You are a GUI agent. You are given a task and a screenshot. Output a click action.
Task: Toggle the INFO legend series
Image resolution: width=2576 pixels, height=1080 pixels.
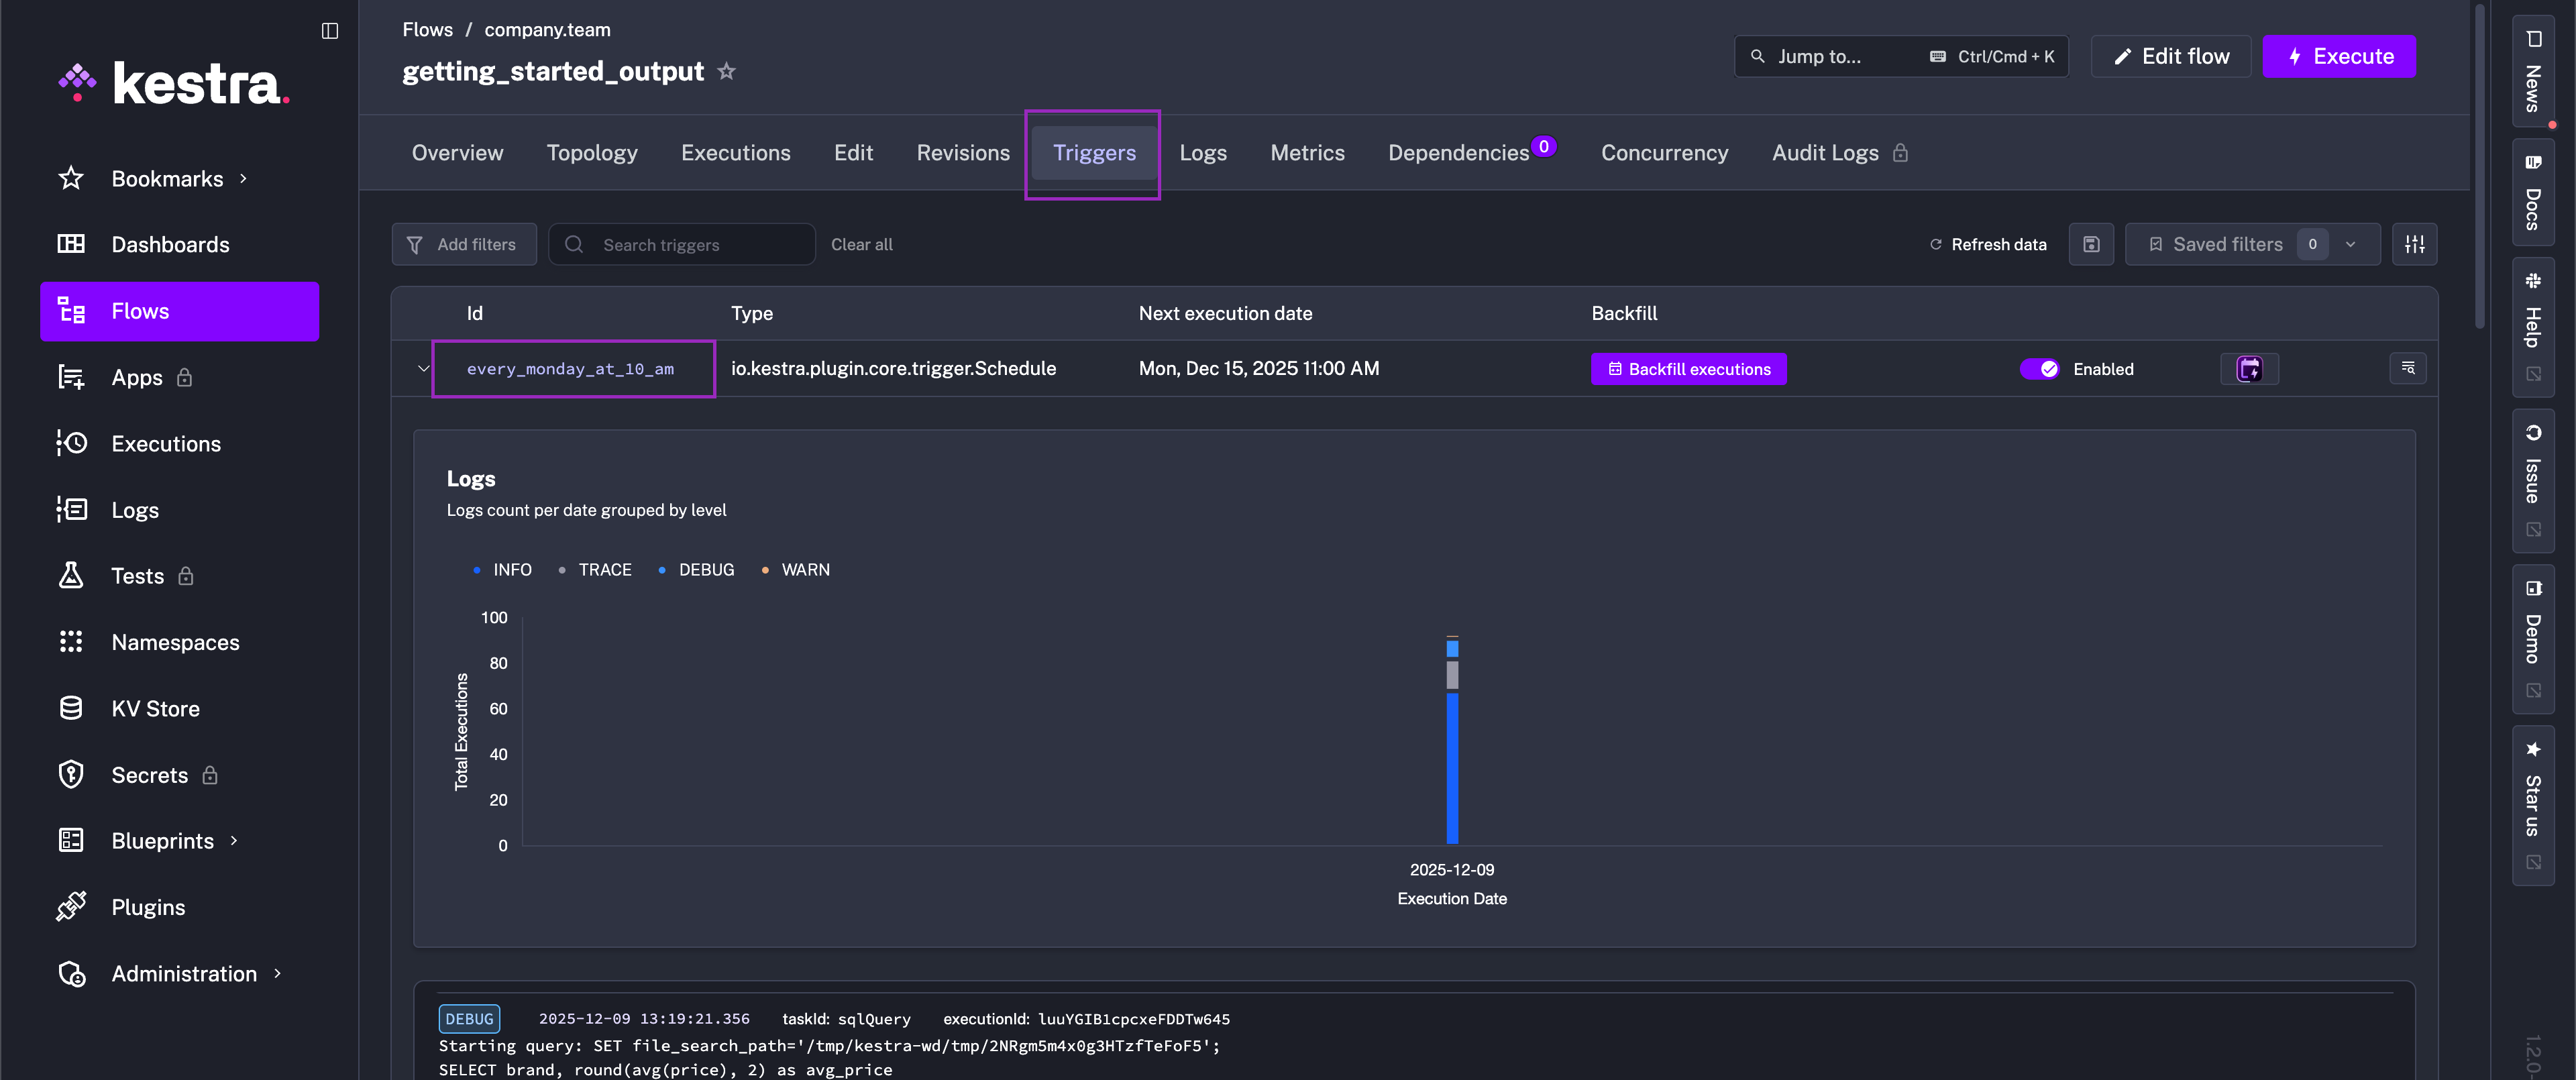click(511, 570)
